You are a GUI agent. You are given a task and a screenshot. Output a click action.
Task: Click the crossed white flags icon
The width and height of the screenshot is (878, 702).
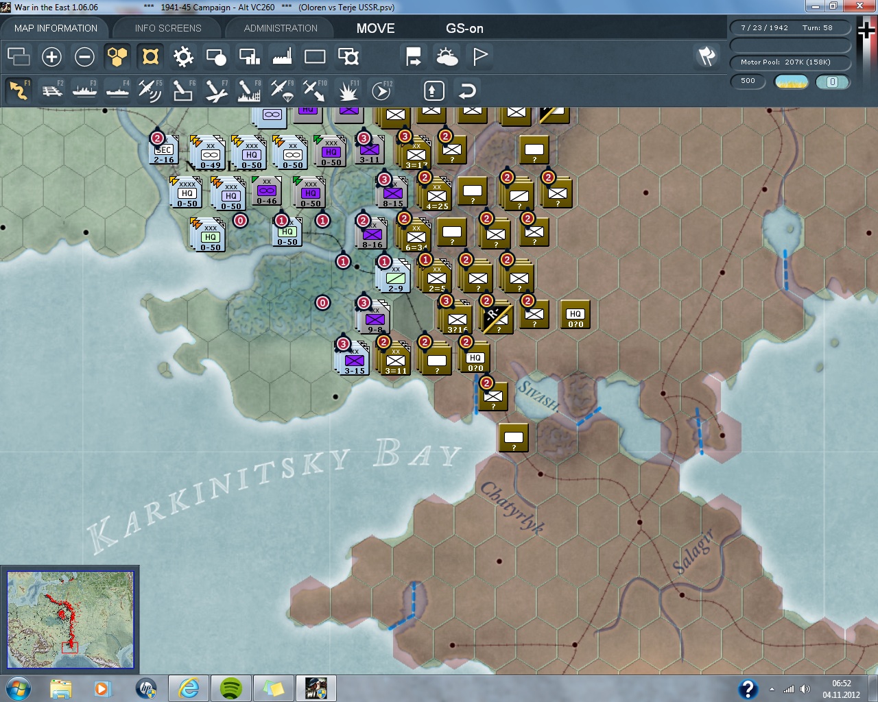(x=707, y=56)
